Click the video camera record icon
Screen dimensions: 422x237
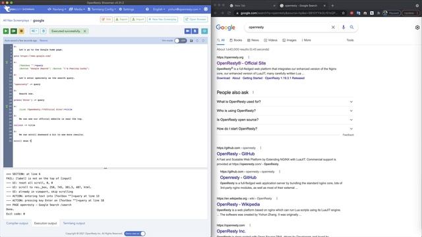pos(187,31)
